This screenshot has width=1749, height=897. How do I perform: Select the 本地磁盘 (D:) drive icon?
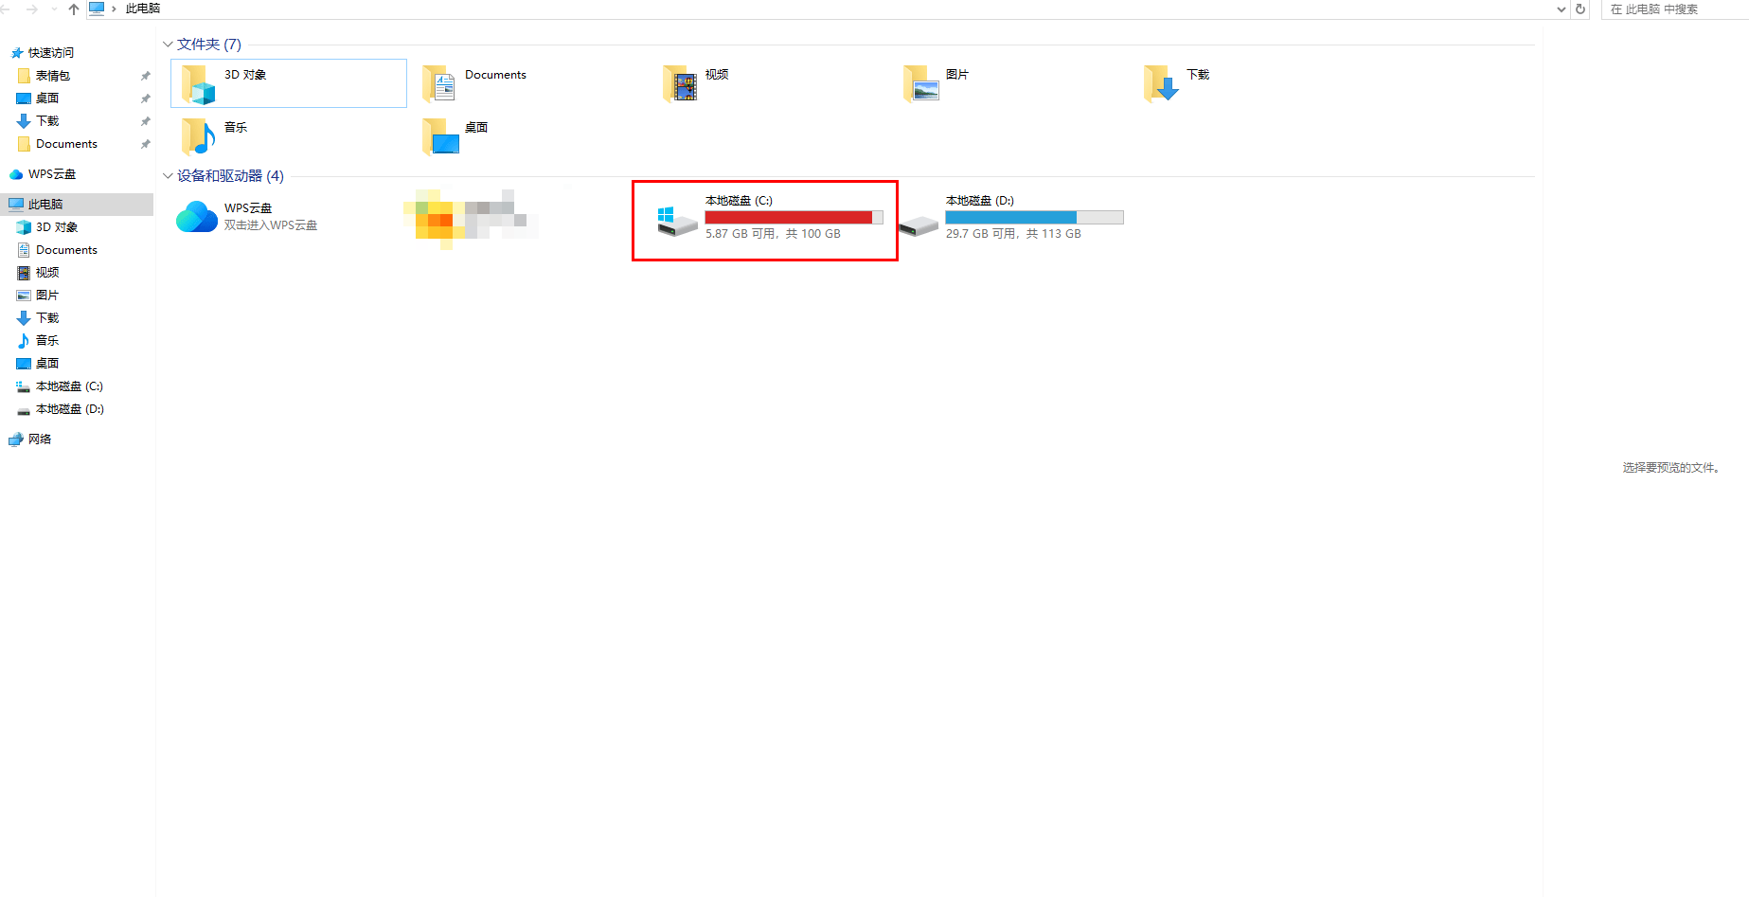[x=919, y=224]
